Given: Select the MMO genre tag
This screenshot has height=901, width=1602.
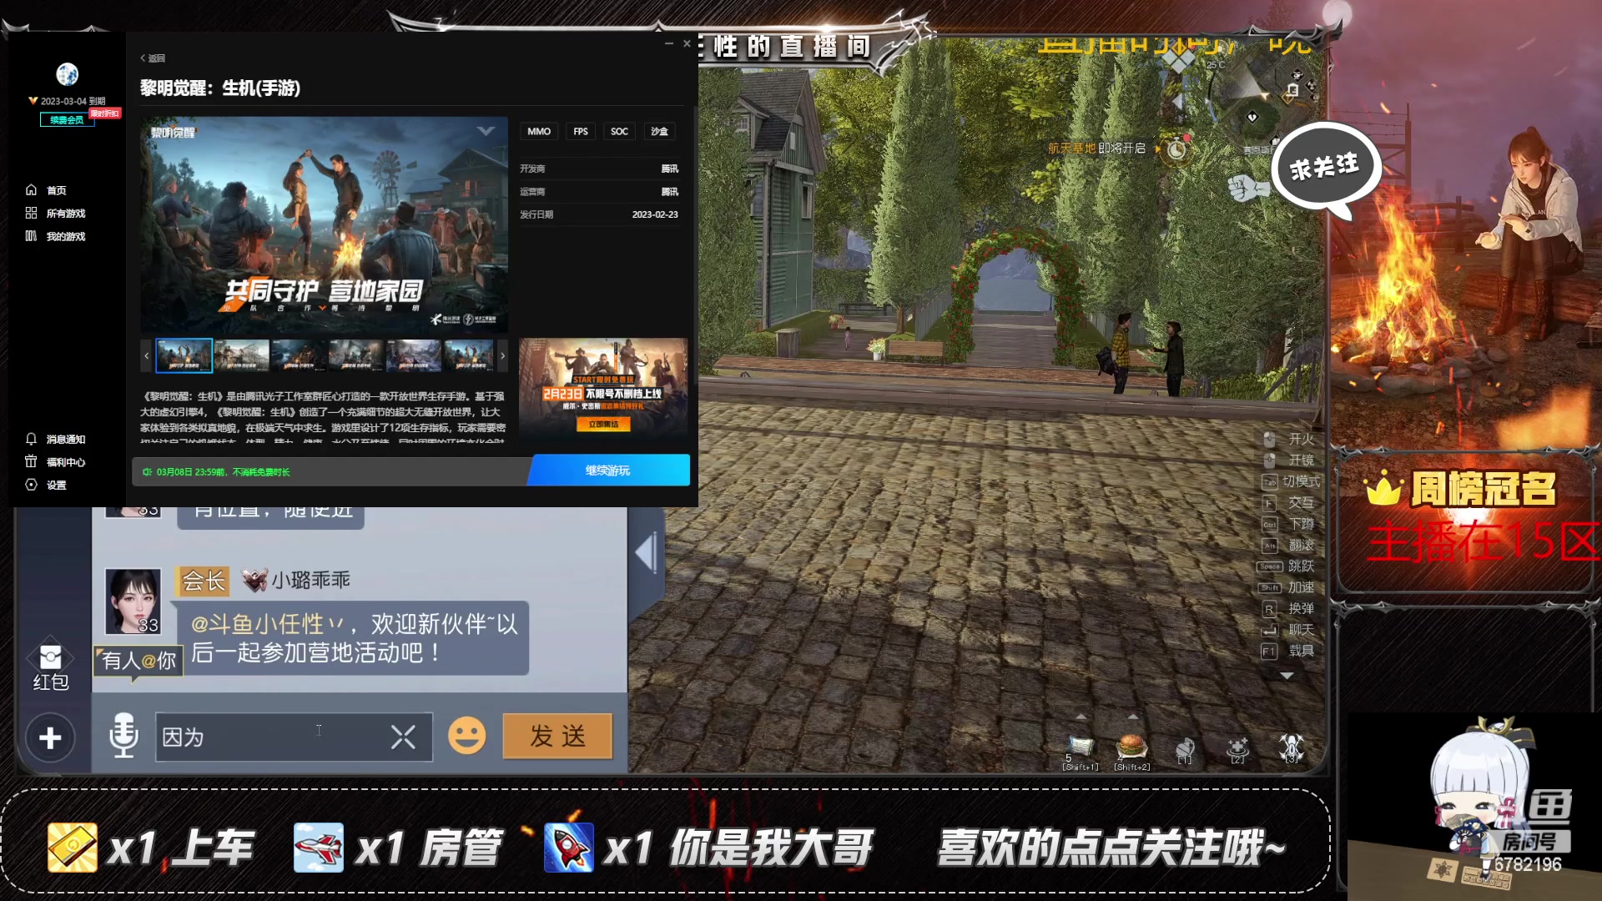Looking at the screenshot, I should click(x=539, y=132).
